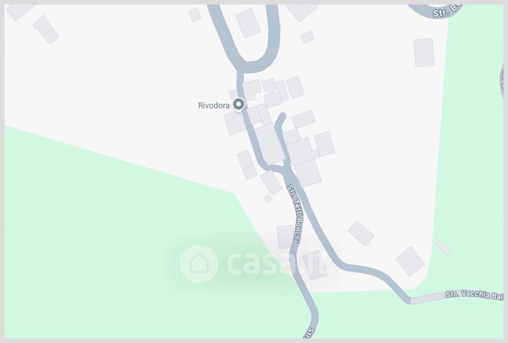Viewport: 508px width, 343px height.
Task: Click the Str. Tetti Ronchi street label
Action: pyautogui.click(x=294, y=213)
